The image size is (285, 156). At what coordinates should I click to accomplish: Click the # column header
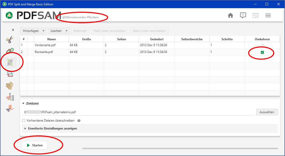pos(24,39)
